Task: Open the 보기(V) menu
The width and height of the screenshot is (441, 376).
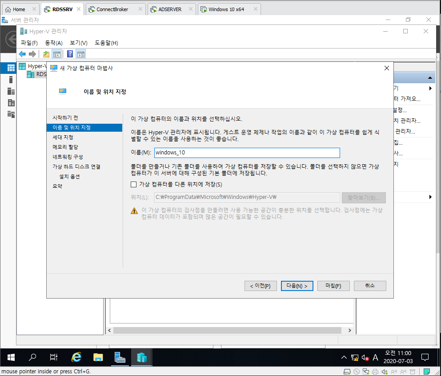Action: coord(79,43)
